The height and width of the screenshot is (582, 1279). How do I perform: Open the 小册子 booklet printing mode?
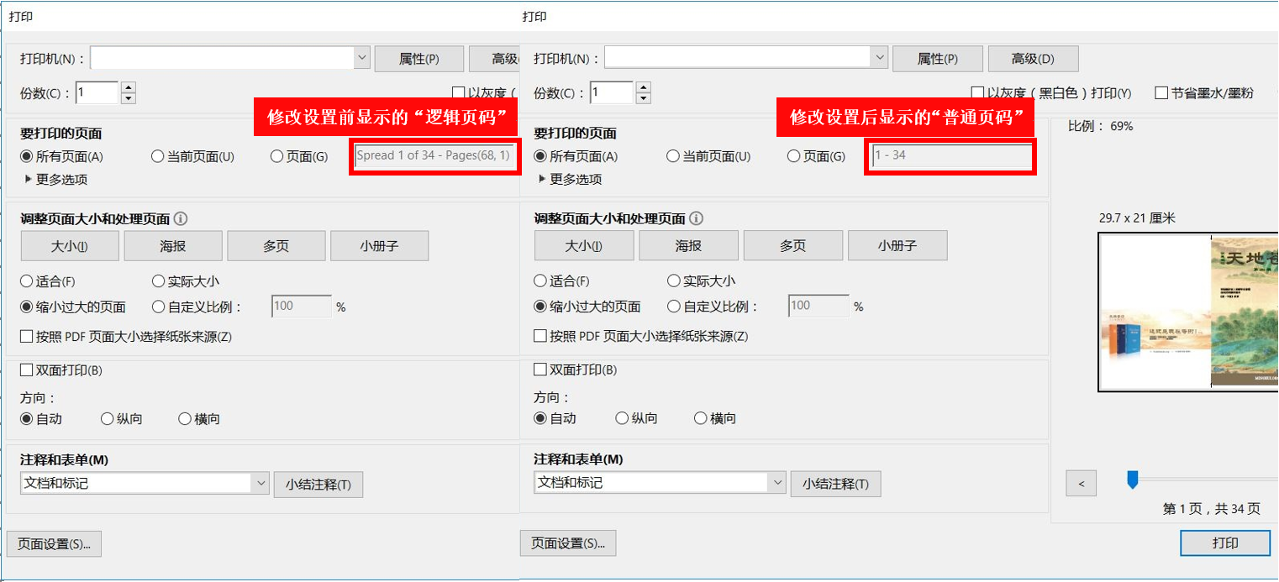click(x=897, y=245)
